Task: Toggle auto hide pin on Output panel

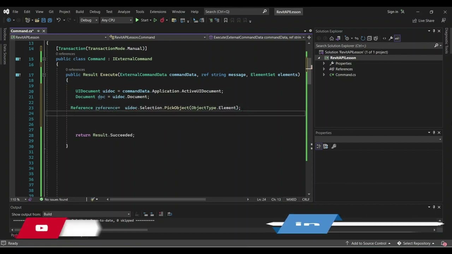Action: 434,207
